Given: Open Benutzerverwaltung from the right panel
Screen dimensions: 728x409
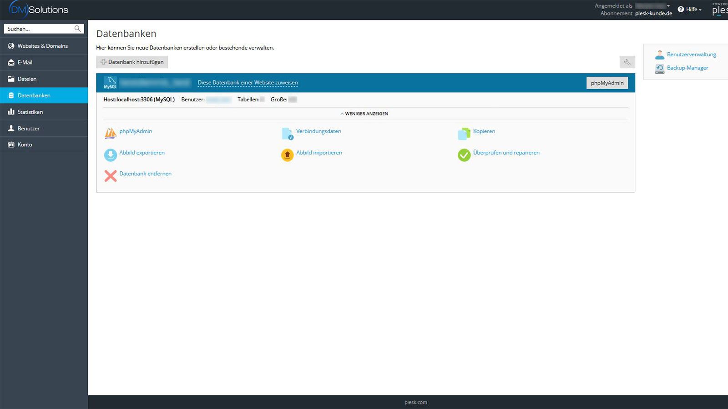Looking at the screenshot, I should [691, 54].
